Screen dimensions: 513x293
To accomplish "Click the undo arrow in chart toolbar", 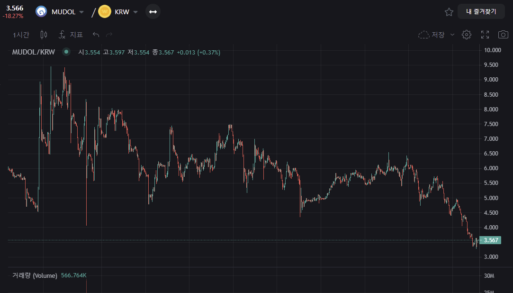I will [96, 35].
